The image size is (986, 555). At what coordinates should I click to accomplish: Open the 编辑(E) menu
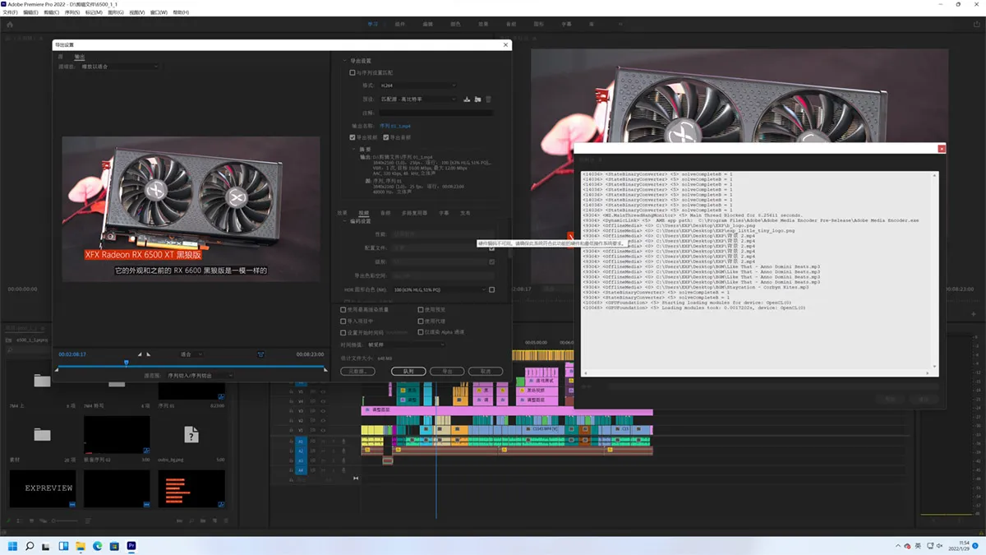tap(30, 13)
